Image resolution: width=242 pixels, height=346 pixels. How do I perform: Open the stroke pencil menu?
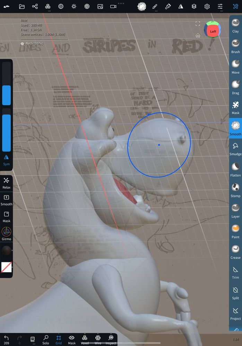click(x=155, y=6)
